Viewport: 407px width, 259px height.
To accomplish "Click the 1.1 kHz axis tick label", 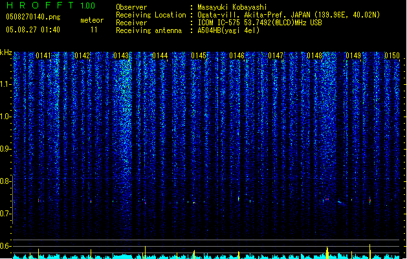I will coord(5,84).
